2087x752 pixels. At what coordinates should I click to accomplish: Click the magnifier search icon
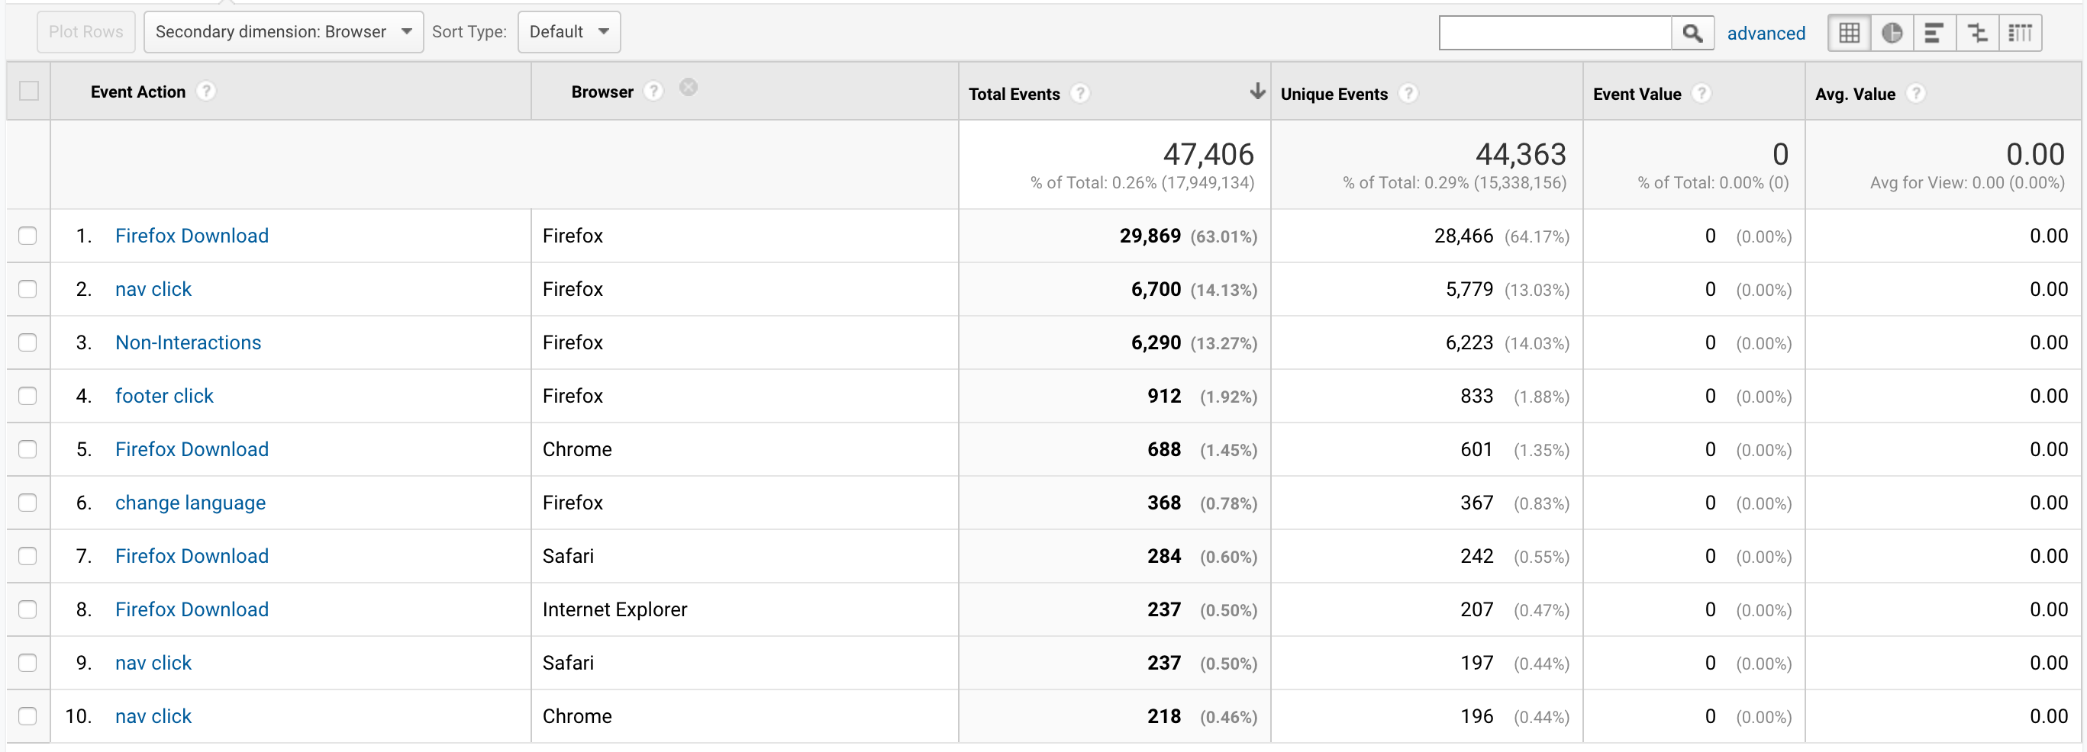pos(1692,34)
